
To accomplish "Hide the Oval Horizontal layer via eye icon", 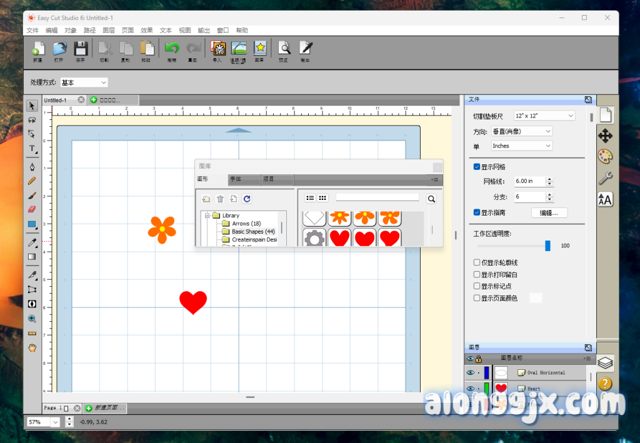I will point(469,372).
